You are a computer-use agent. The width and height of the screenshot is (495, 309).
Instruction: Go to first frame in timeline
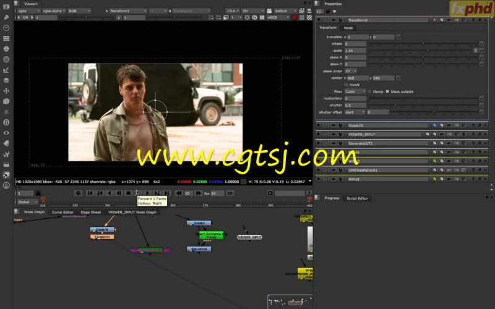[90, 193]
